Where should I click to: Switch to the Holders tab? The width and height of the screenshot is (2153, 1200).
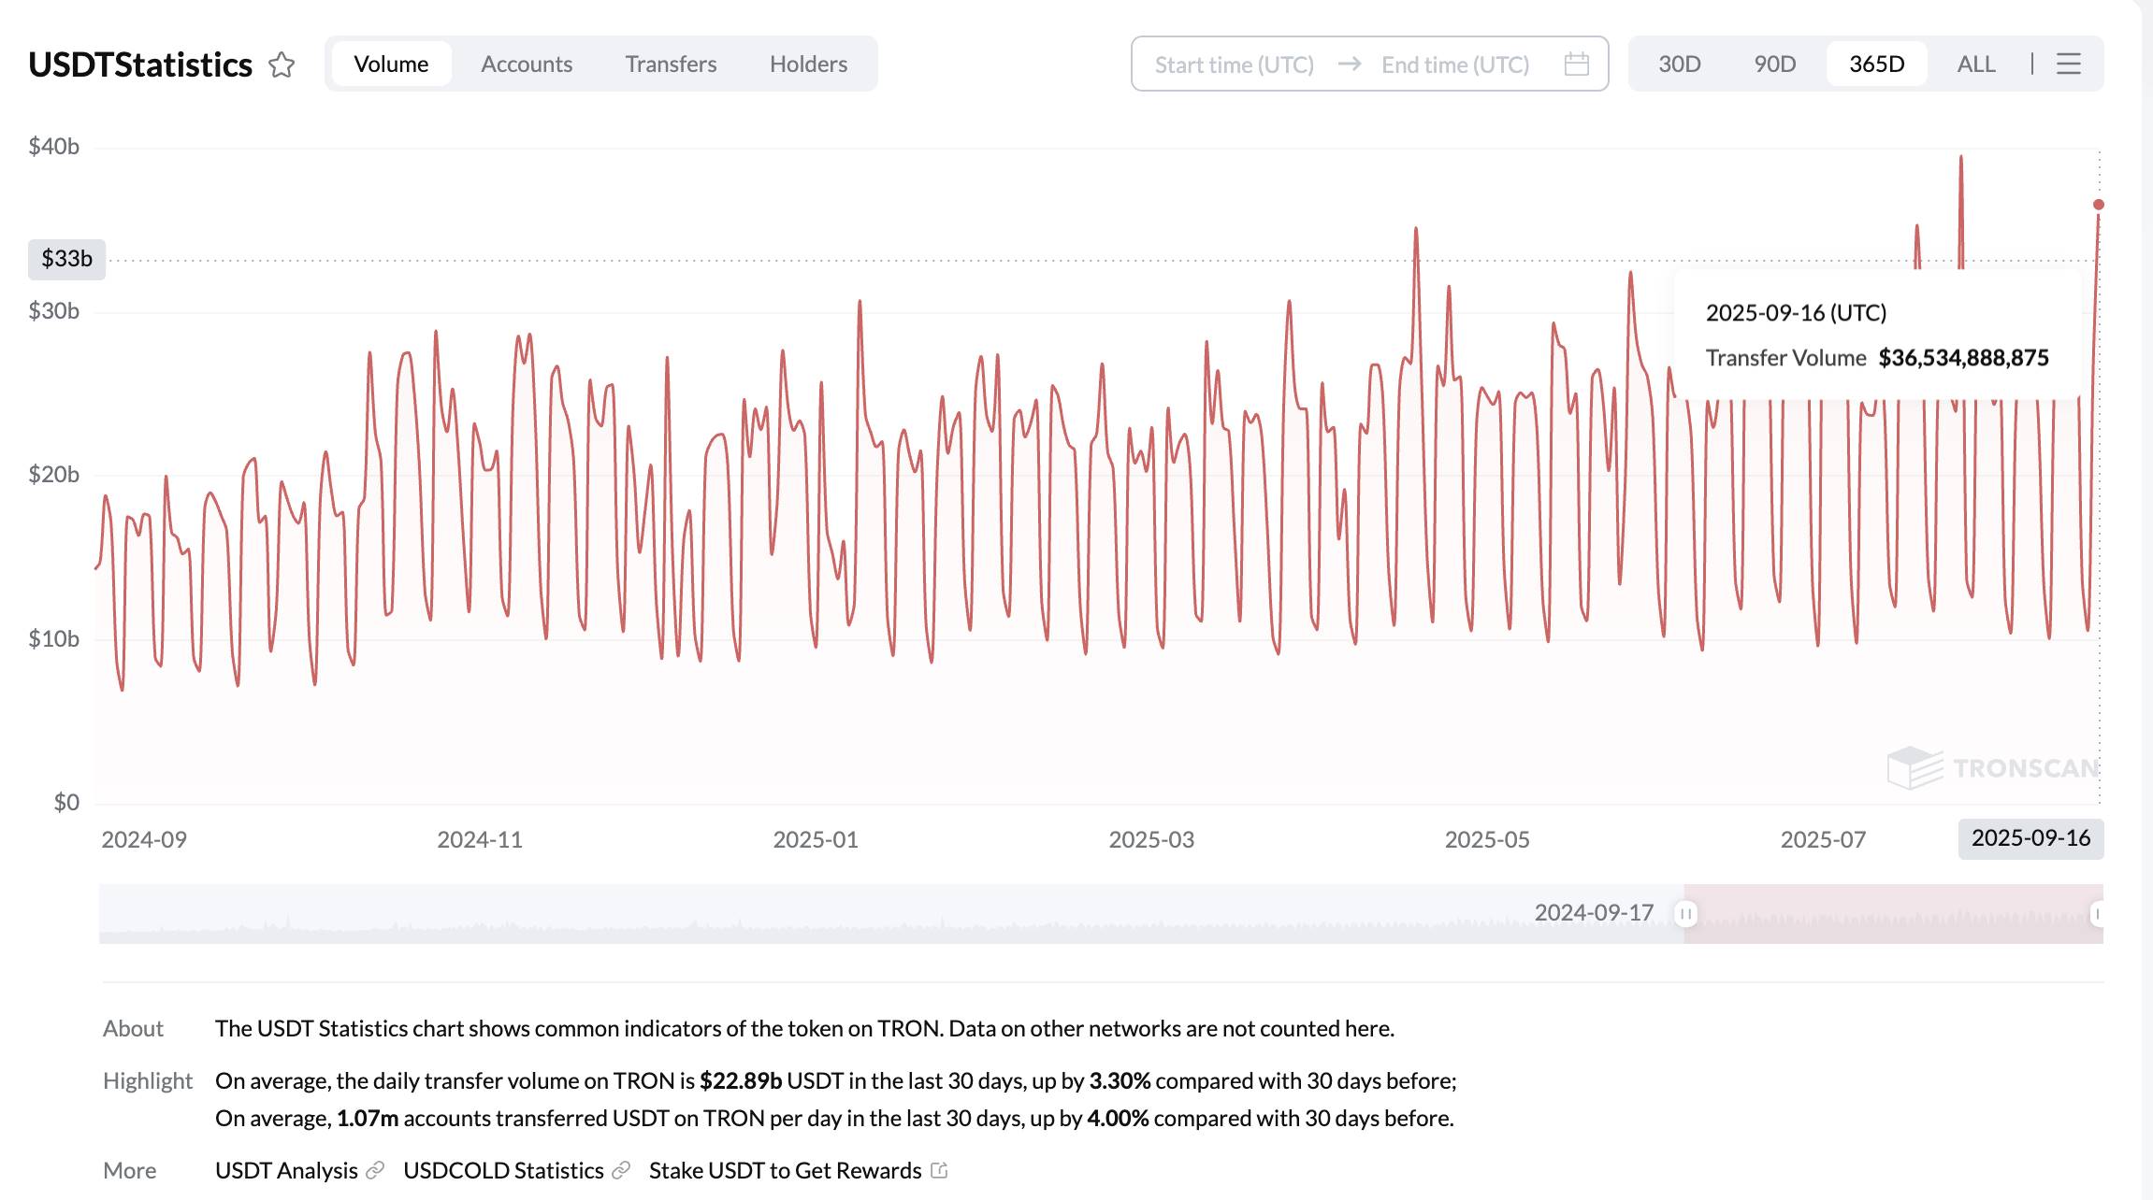808,64
